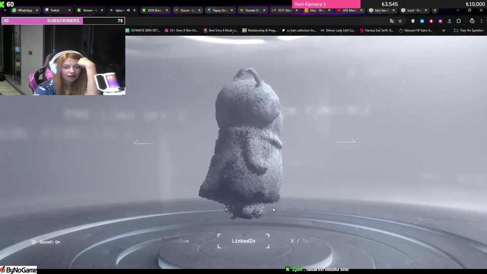487x274 pixels.
Task: Click the 3D particle figure
Action: [x=243, y=143]
